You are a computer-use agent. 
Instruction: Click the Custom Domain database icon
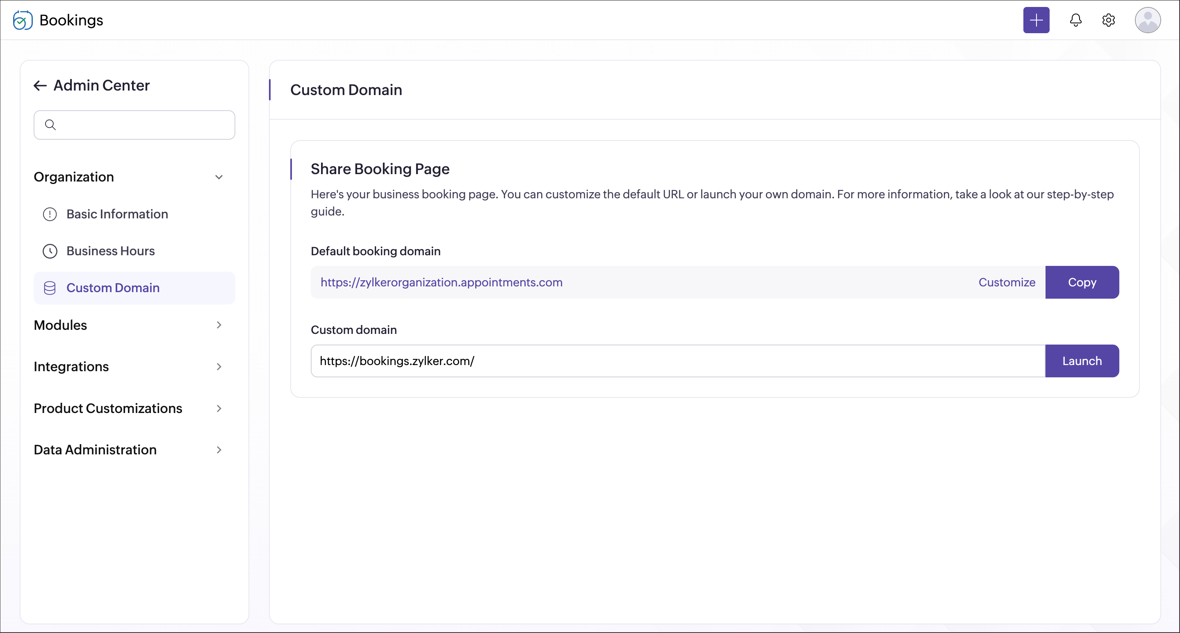50,288
